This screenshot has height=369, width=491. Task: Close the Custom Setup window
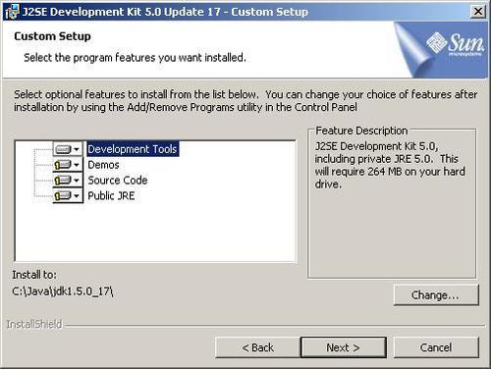(x=478, y=12)
